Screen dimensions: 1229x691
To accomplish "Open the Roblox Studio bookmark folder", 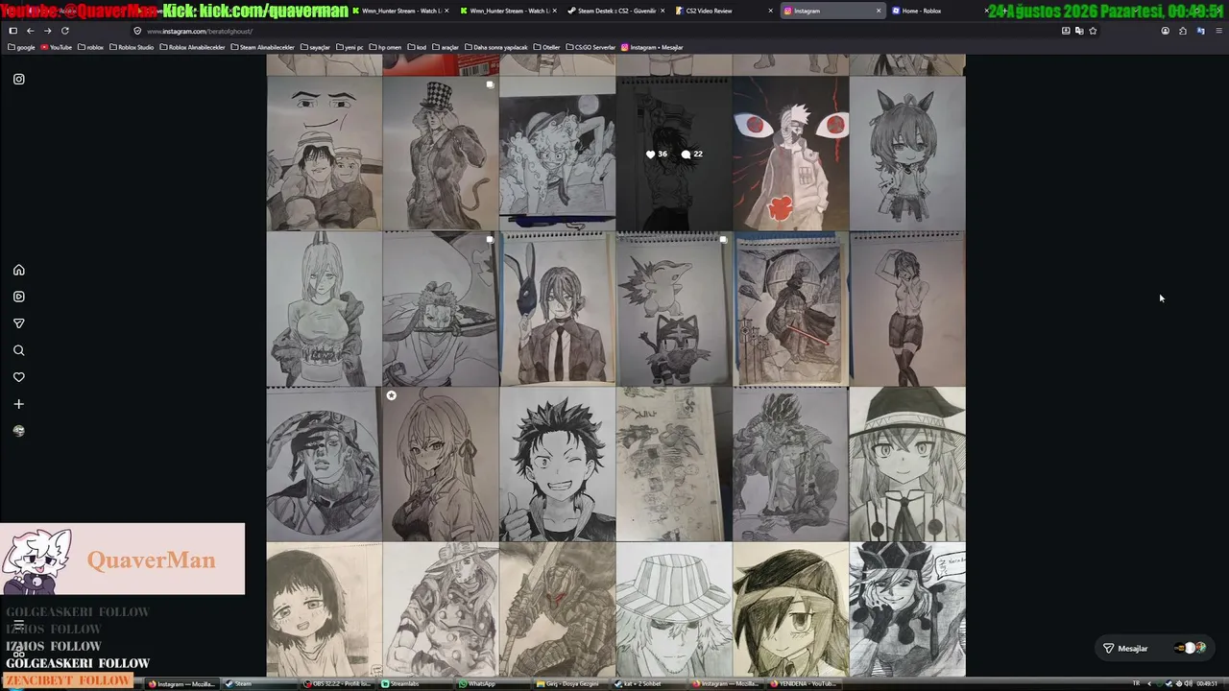I will (x=132, y=47).
